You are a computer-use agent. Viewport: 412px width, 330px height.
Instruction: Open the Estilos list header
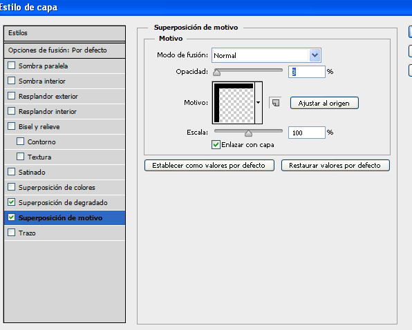pyautogui.click(x=65, y=33)
